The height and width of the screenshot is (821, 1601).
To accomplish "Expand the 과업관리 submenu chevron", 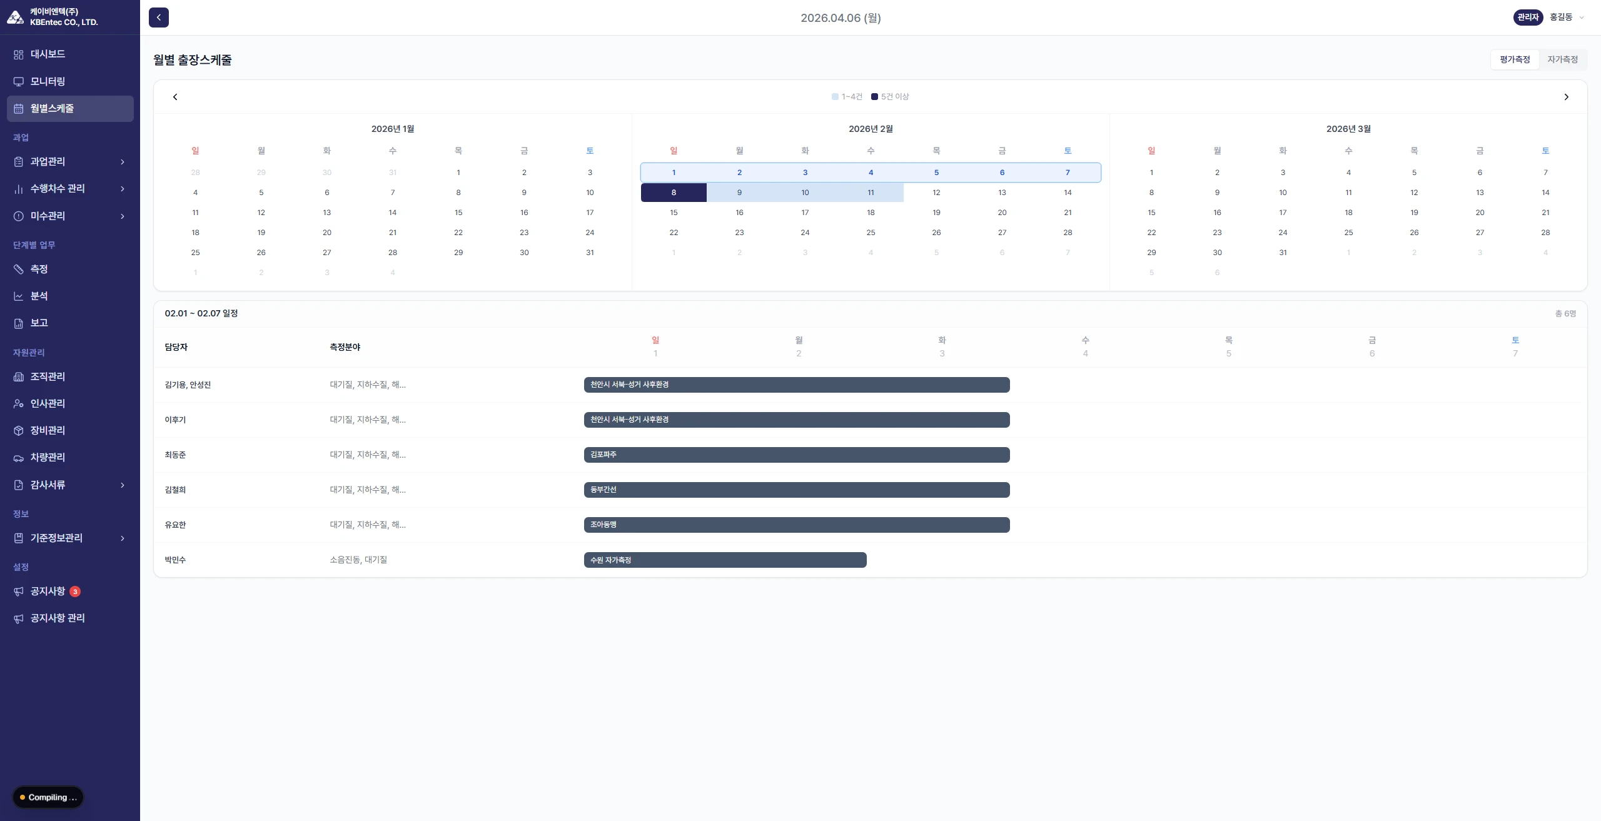I will [x=123, y=162].
